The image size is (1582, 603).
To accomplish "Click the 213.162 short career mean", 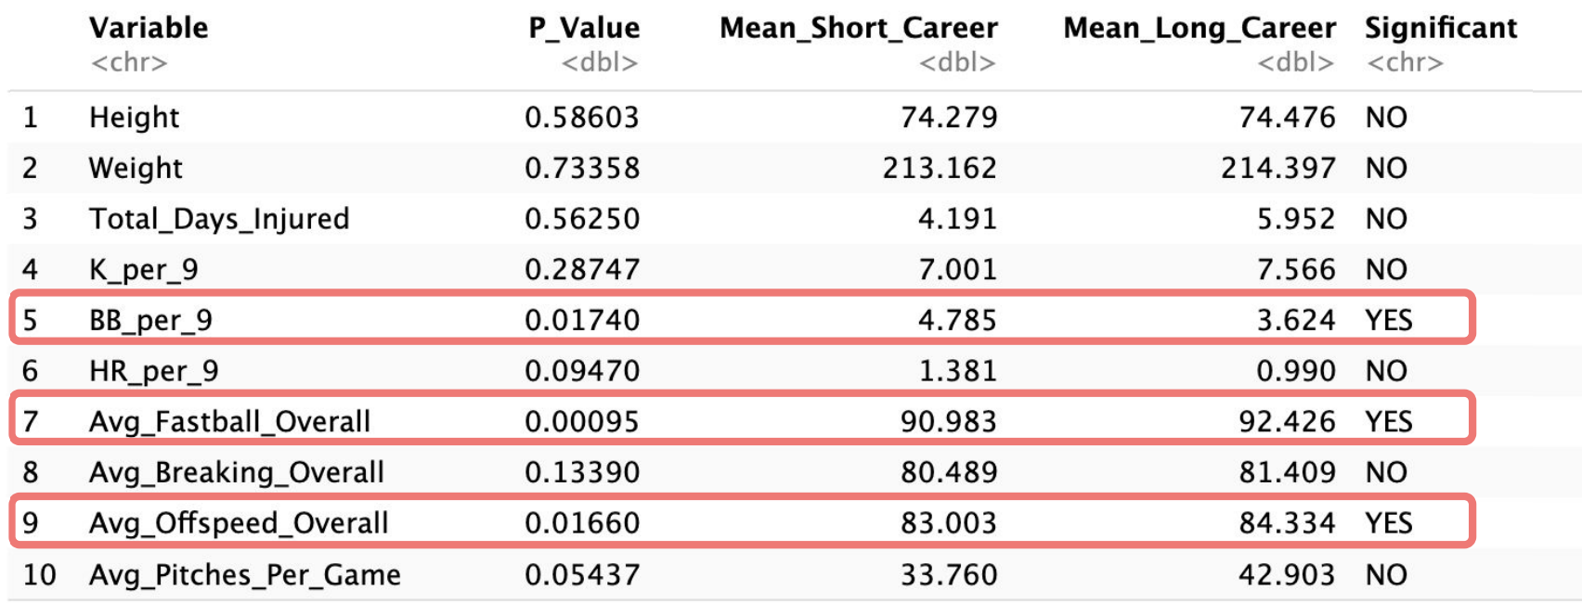I will (940, 168).
